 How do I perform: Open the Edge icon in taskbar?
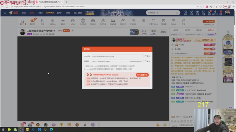click(x=51, y=129)
